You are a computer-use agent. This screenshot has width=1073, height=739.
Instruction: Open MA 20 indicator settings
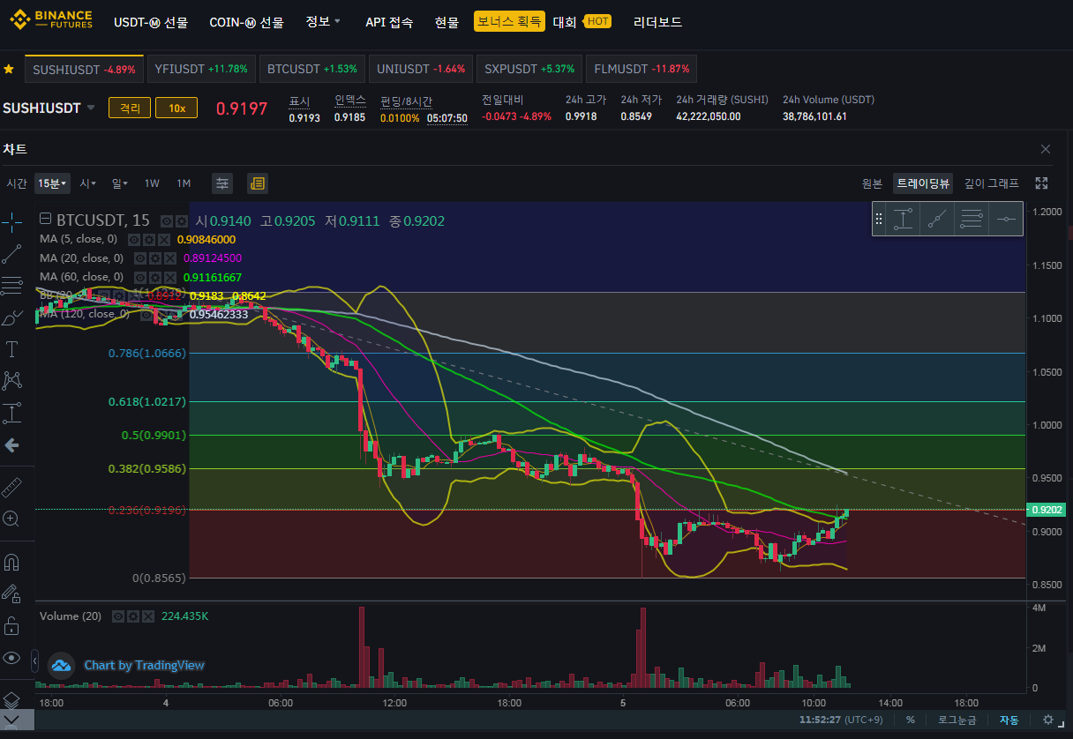coord(154,258)
